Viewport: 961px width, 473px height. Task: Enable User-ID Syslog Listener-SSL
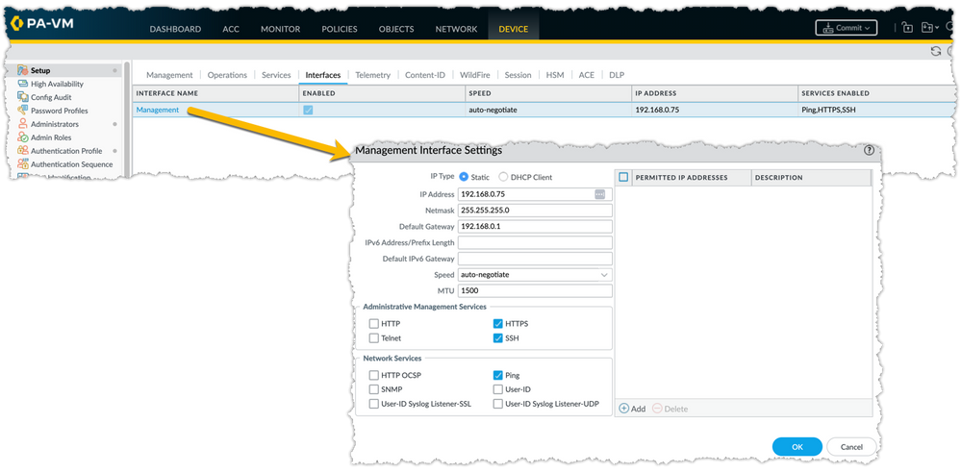(x=374, y=404)
